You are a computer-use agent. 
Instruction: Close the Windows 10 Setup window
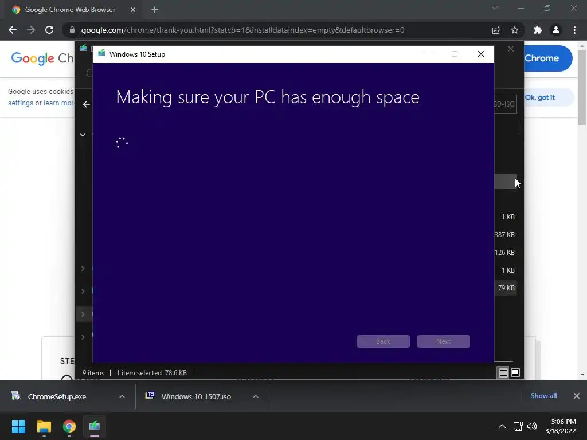[481, 54]
